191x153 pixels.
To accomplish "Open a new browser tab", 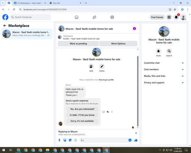I will pyautogui.click(x=86, y=3).
